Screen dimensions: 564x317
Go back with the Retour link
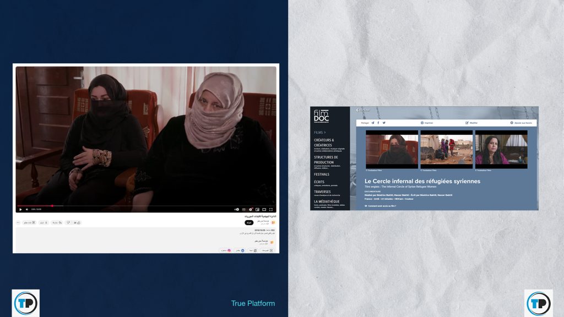363,110
